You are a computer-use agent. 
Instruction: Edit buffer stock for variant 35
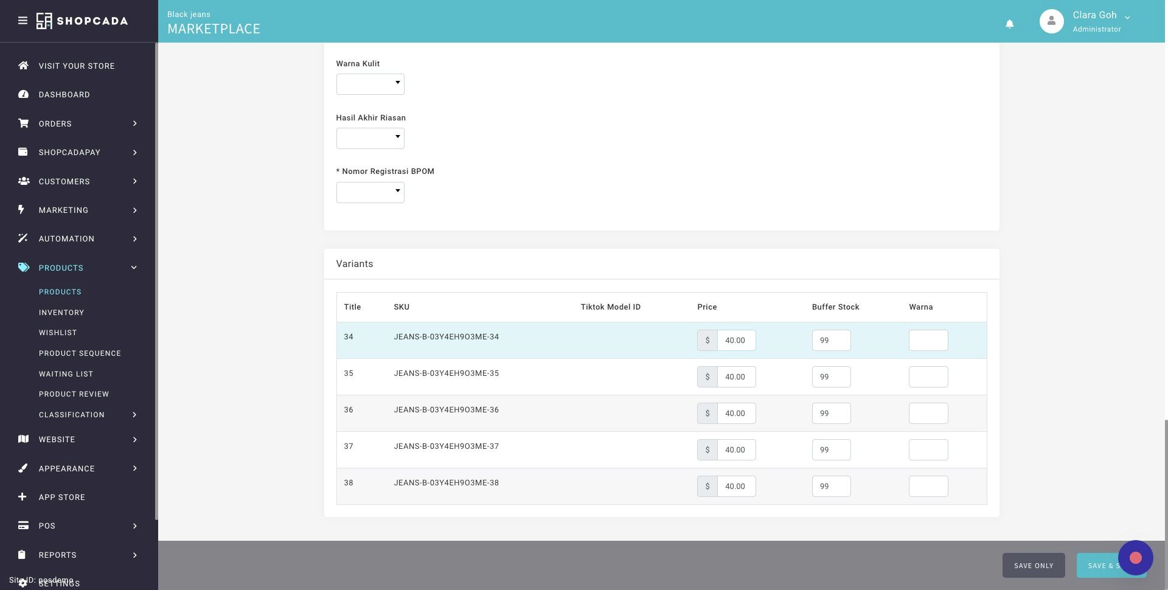pyautogui.click(x=831, y=377)
